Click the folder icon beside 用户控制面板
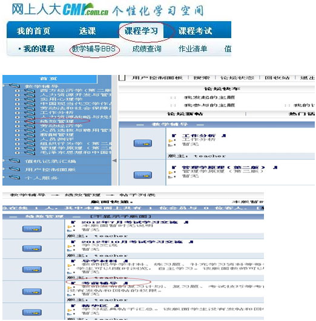Screen dimensions: 316x321 click(x=15, y=169)
